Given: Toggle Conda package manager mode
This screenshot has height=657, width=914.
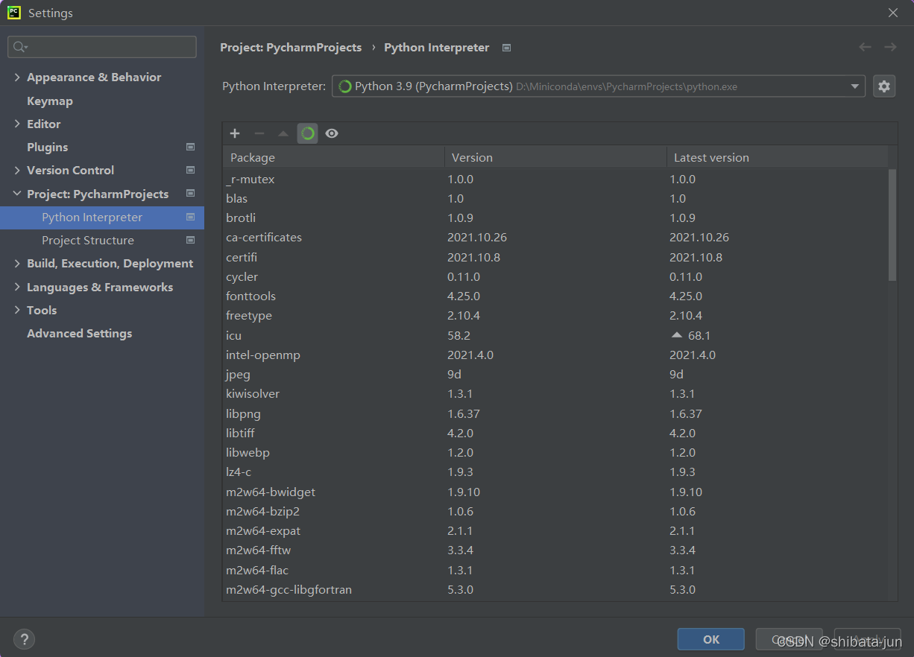Looking at the screenshot, I should (307, 133).
